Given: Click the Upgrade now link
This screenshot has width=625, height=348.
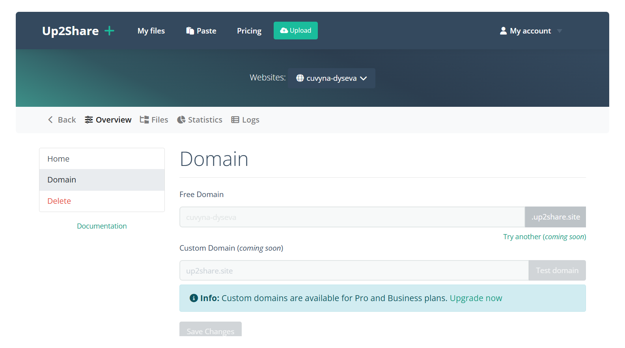Looking at the screenshot, I should (476, 298).
